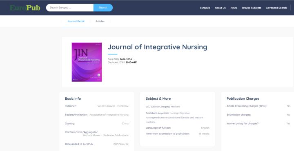294x151 pixels.
Task: Click the Basic Info section heading
Action: (x=73, y=98)
